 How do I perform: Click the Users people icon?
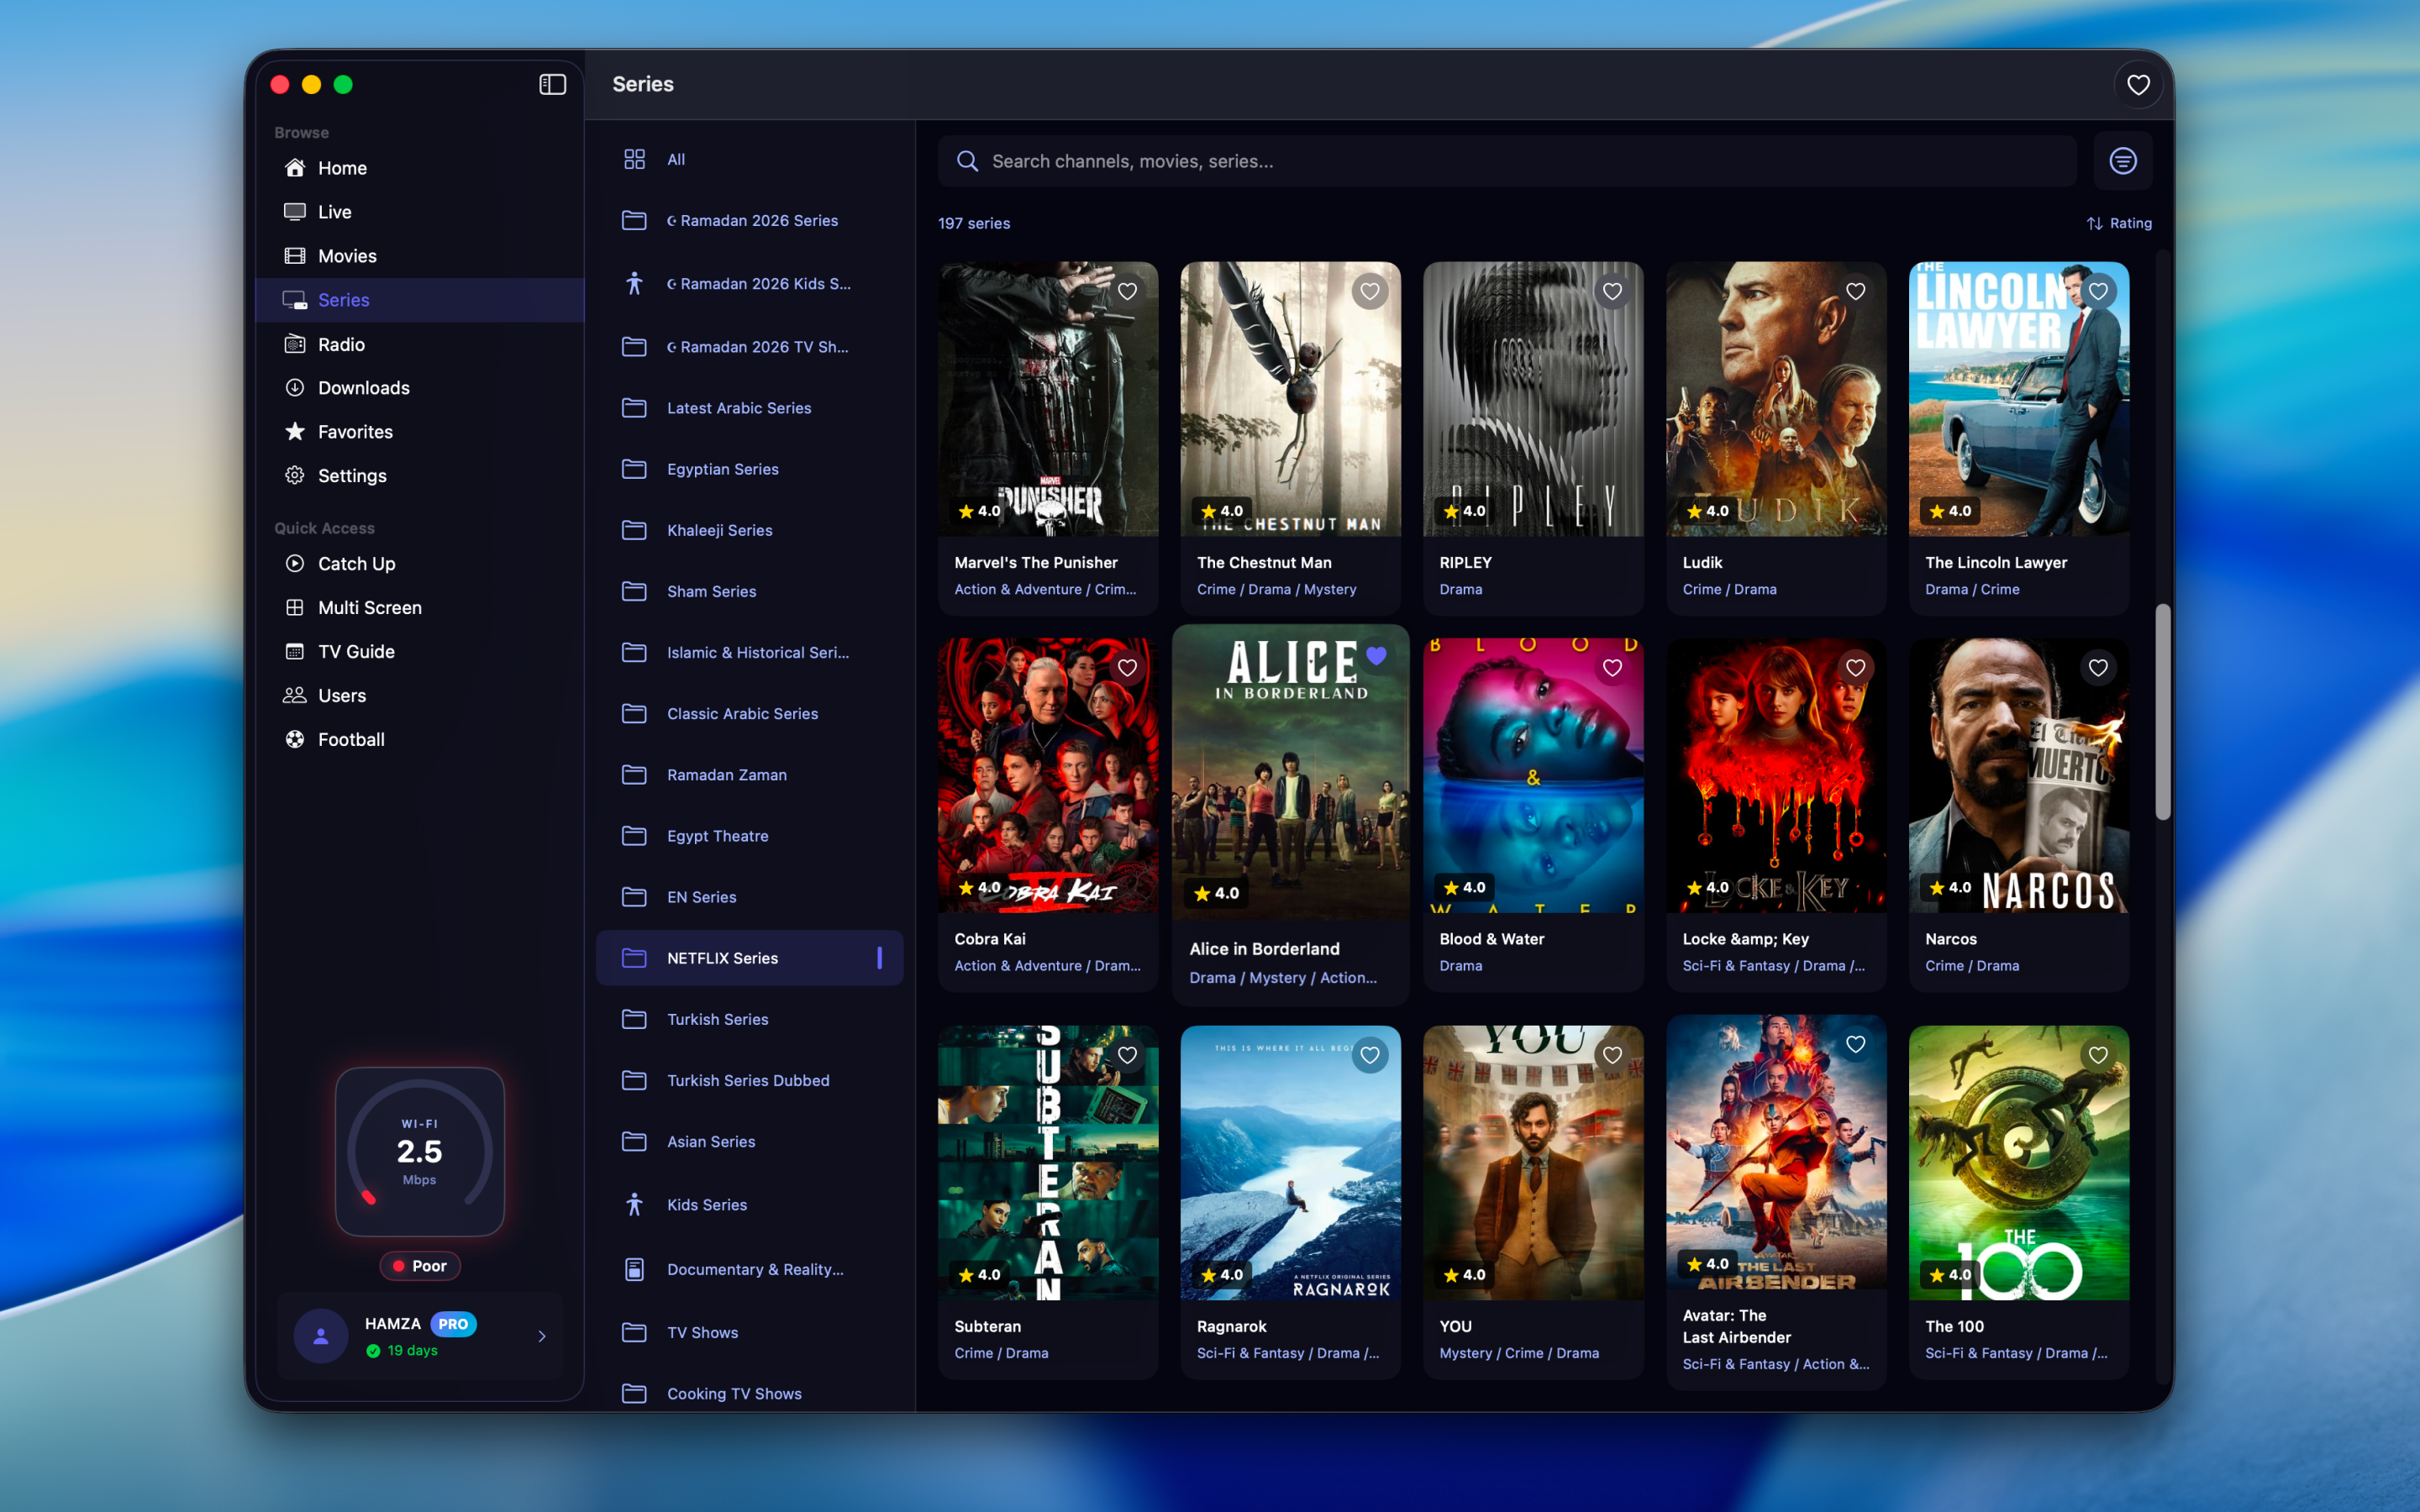295,695
